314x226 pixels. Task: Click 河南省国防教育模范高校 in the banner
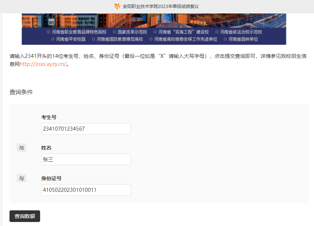[x=120, y=39]
